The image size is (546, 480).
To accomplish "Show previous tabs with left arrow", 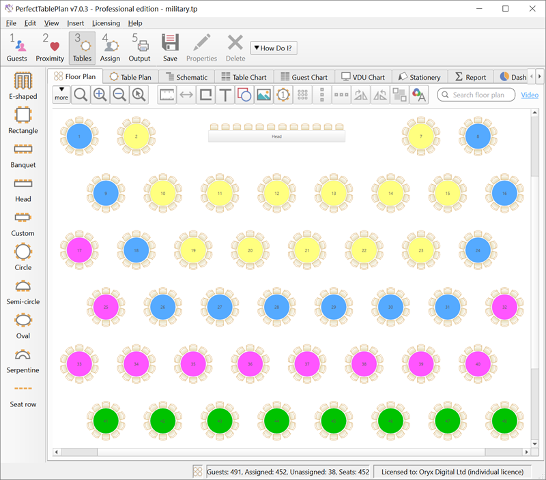I will point(532,76).
